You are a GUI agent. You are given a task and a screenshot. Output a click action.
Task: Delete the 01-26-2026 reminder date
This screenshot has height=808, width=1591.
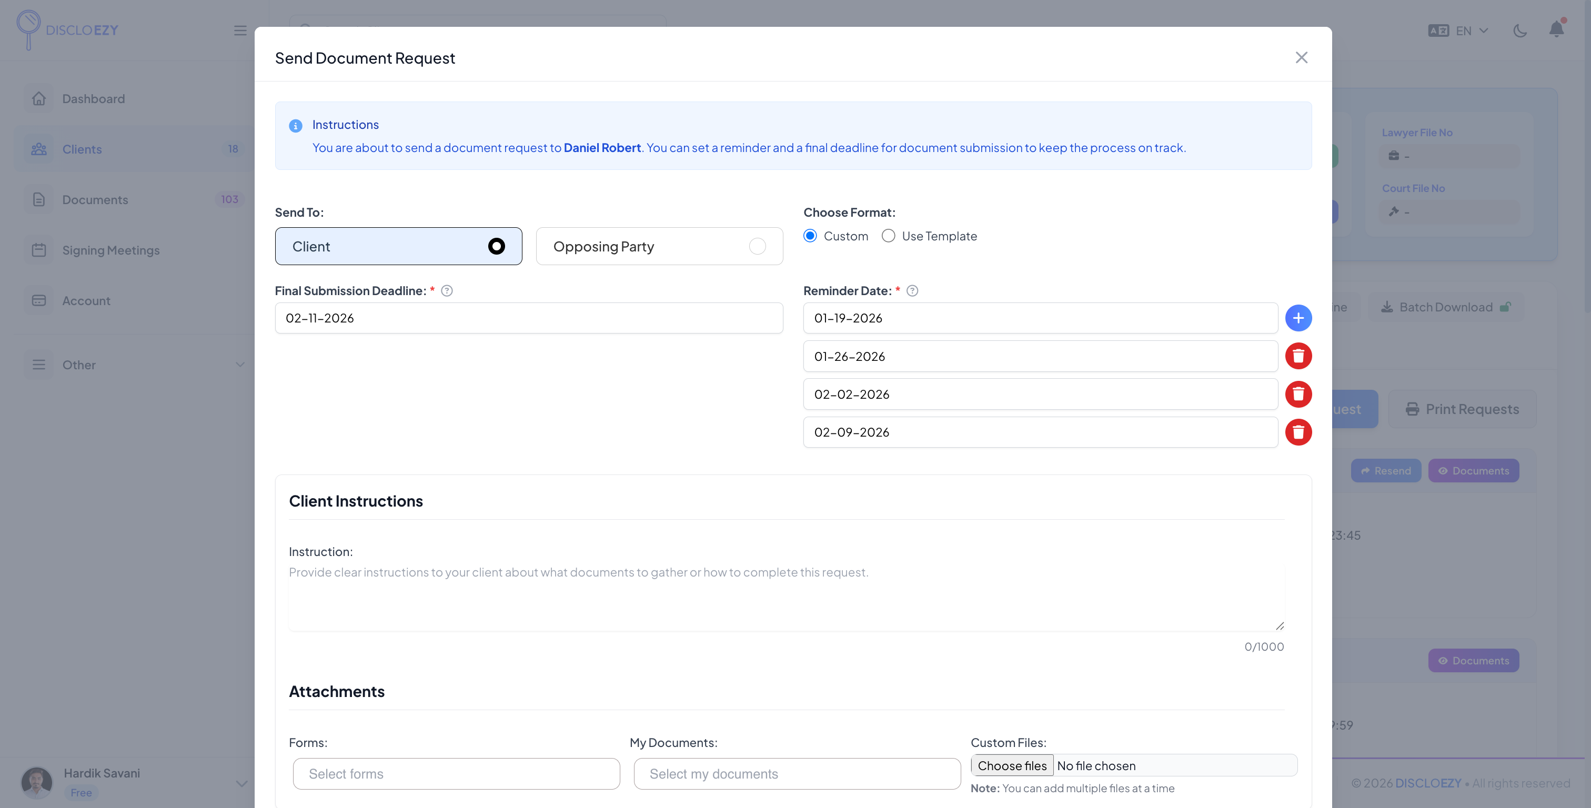click(1298, 357)
